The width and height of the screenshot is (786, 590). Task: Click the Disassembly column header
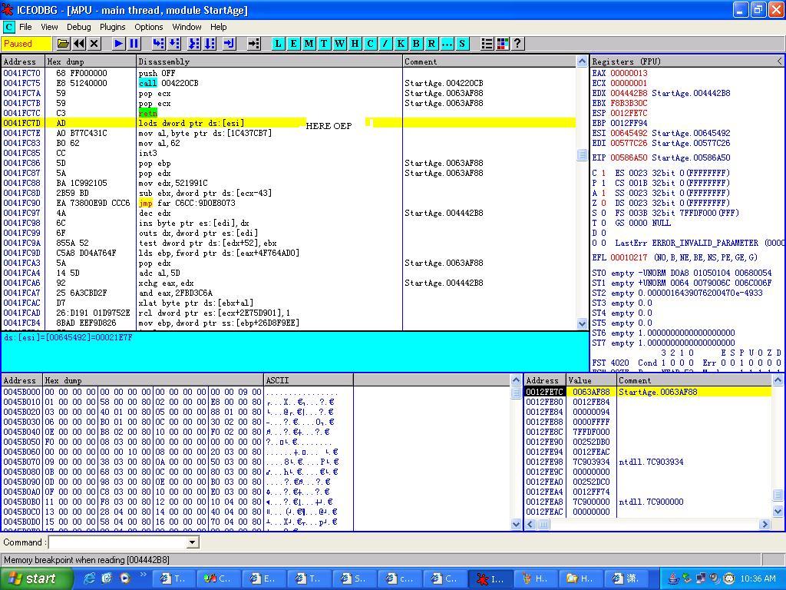(x=269, y=61)
